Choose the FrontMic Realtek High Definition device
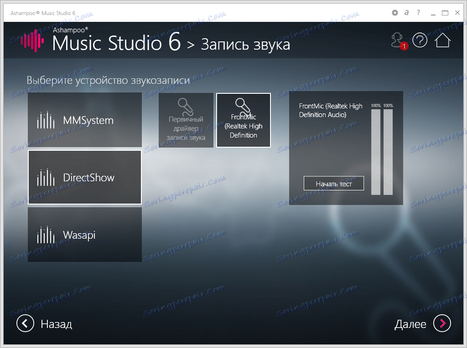 pos(244,120)
